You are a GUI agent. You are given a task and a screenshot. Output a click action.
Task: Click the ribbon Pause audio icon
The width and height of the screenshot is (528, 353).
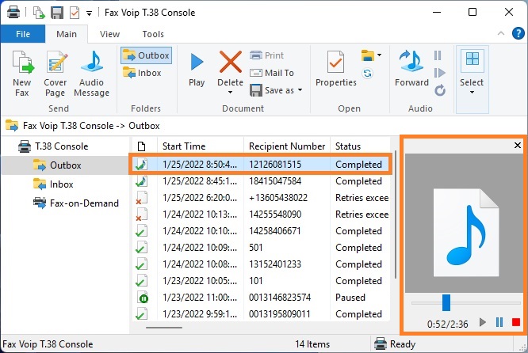[x=438, y=55]
